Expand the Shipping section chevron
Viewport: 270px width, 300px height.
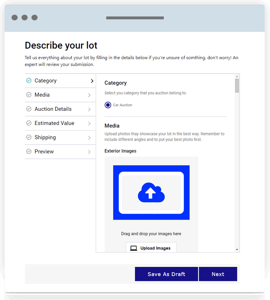pyautogui.click(x=89, y=138)
